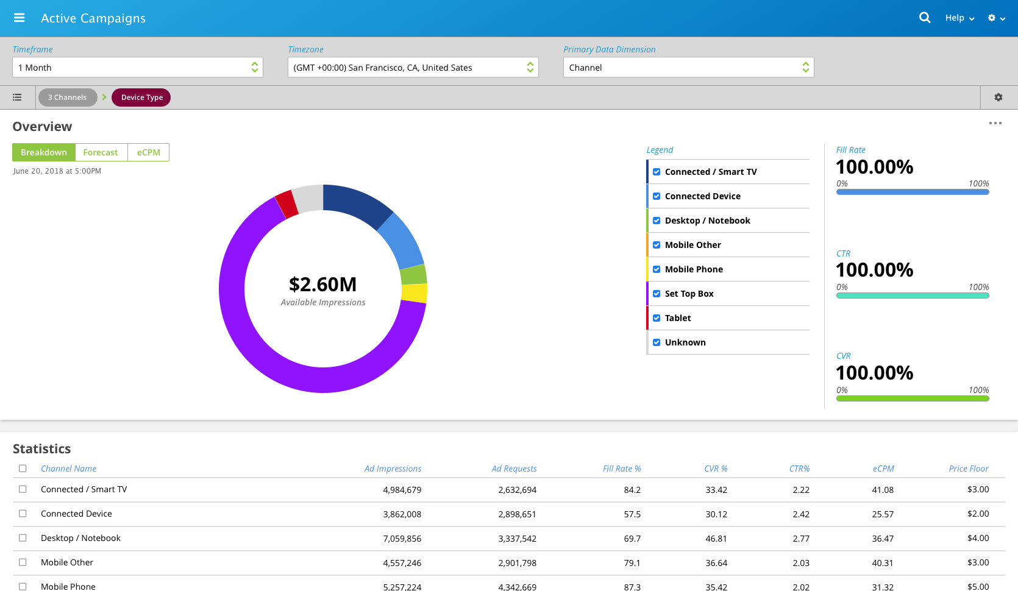Image resolution: width=1018 pixels, height=591 pixels.
Task: Open Overview three-dot more options
Action: coord(995,123)
